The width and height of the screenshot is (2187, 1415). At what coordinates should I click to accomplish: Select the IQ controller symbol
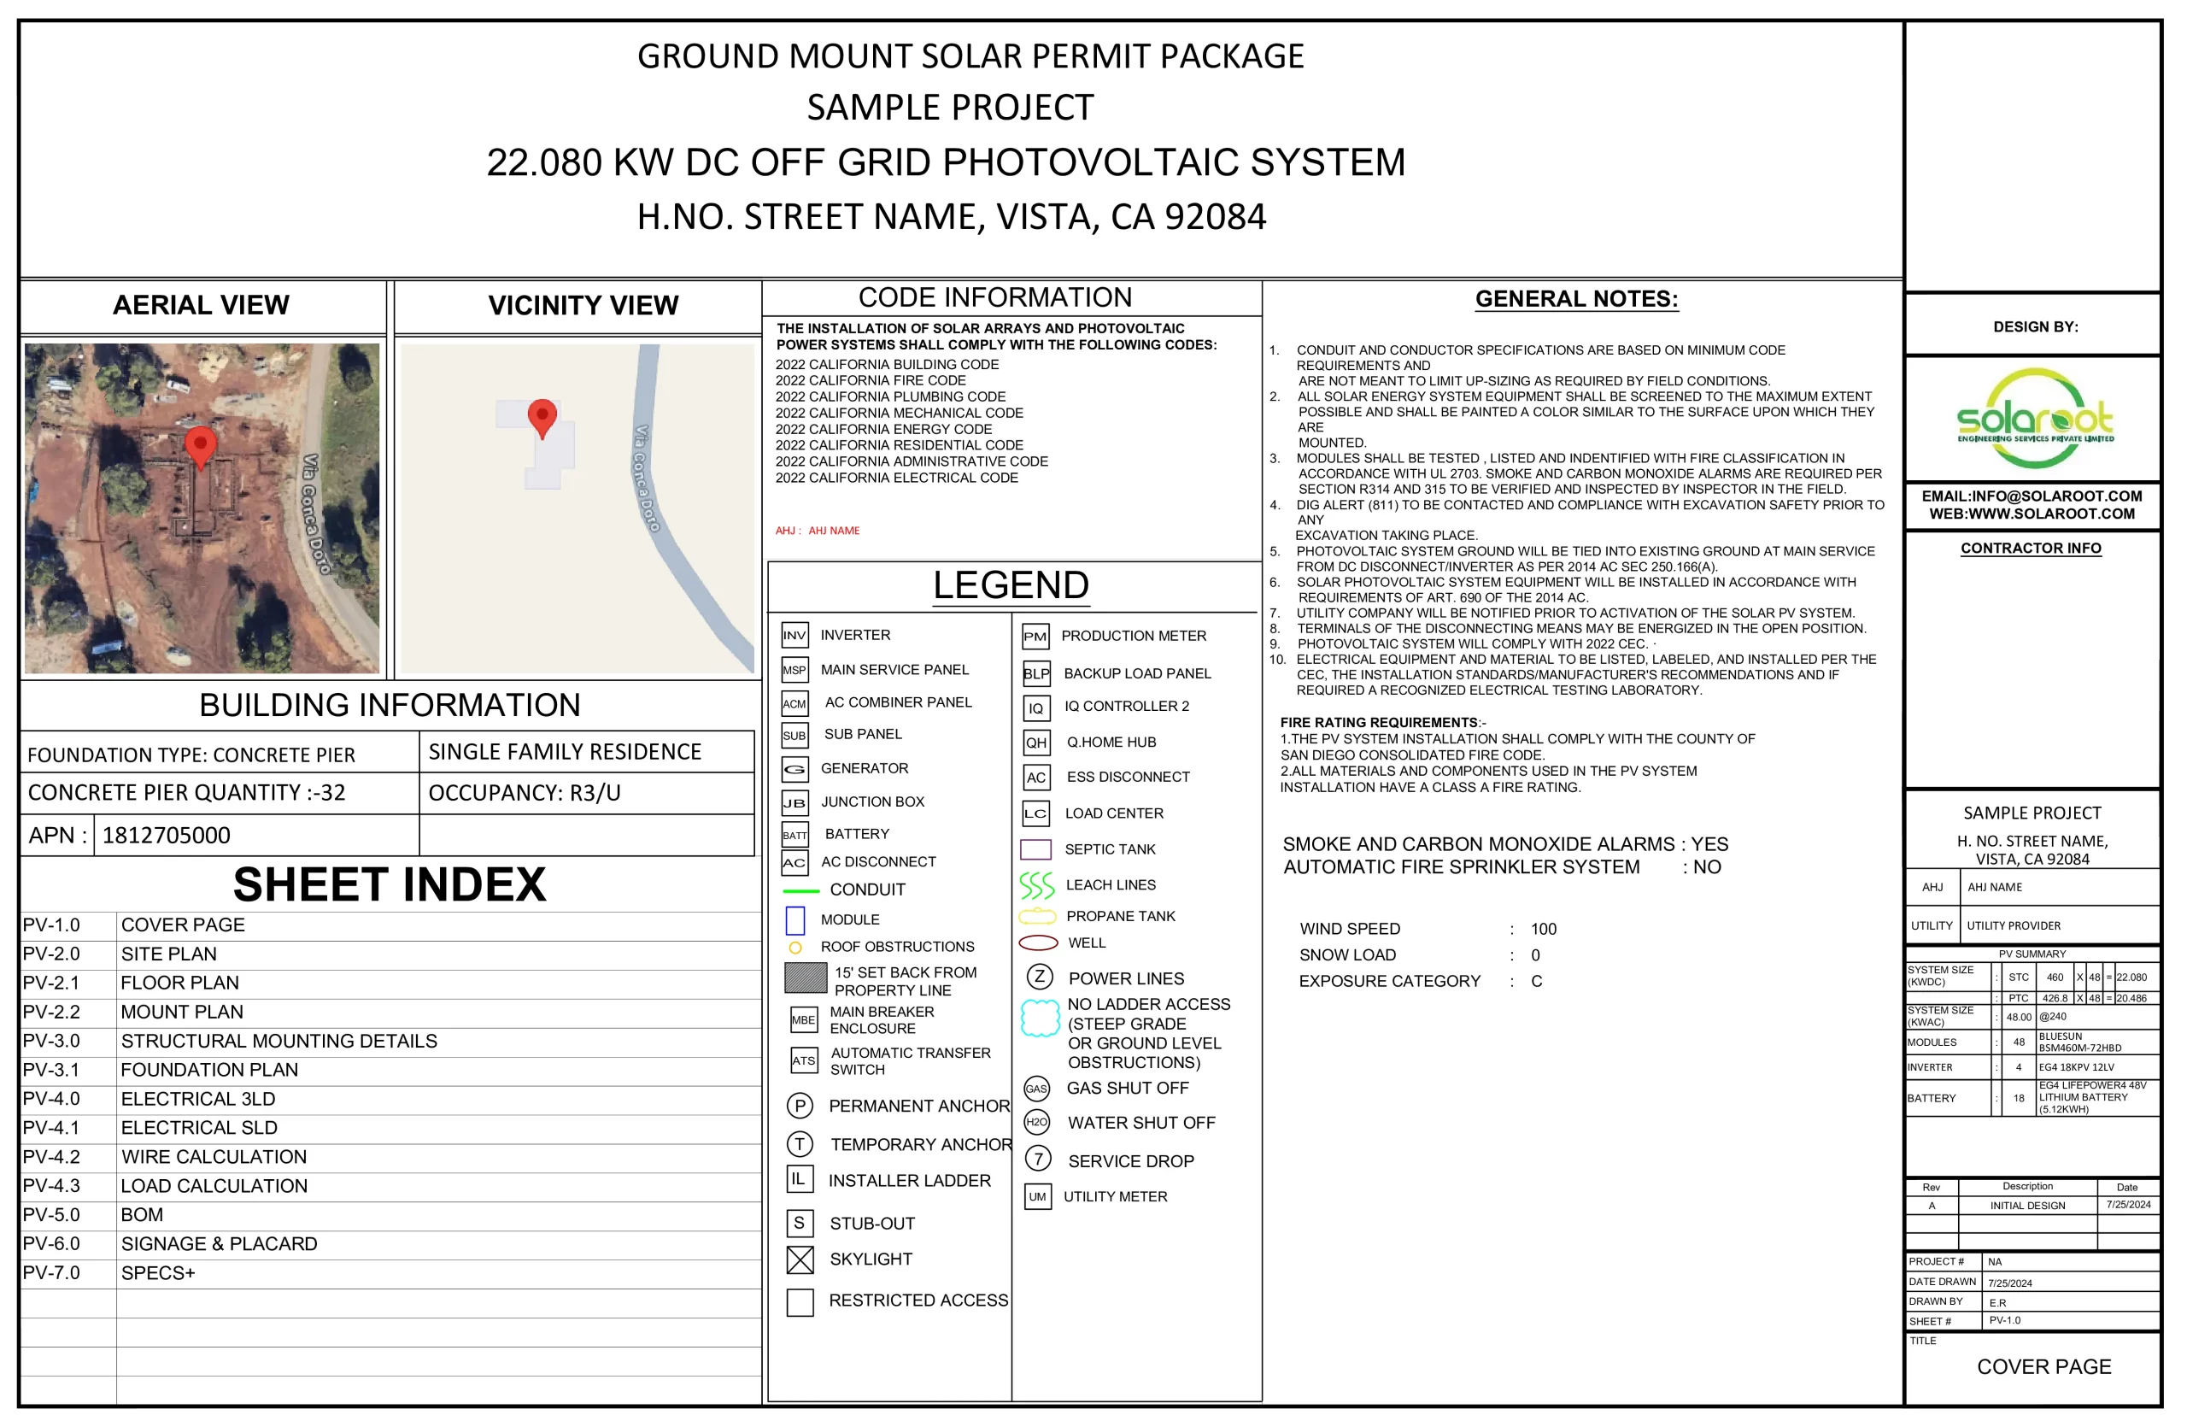tap(1036, 707)
